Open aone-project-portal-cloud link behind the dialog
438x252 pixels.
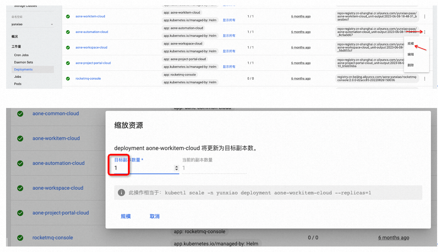pos(61,213)
